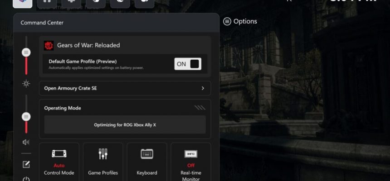Click the brightness slider handle
The height and width of the screenshot is (181, 390).
pos(26,52)
